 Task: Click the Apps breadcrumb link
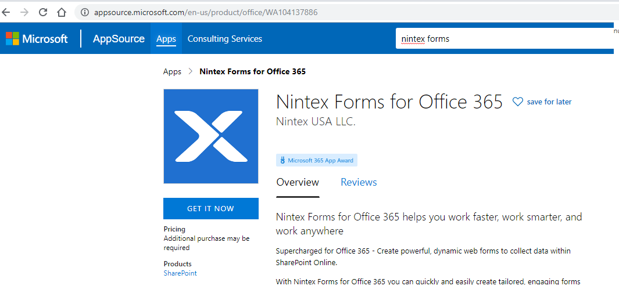point(172,71)
